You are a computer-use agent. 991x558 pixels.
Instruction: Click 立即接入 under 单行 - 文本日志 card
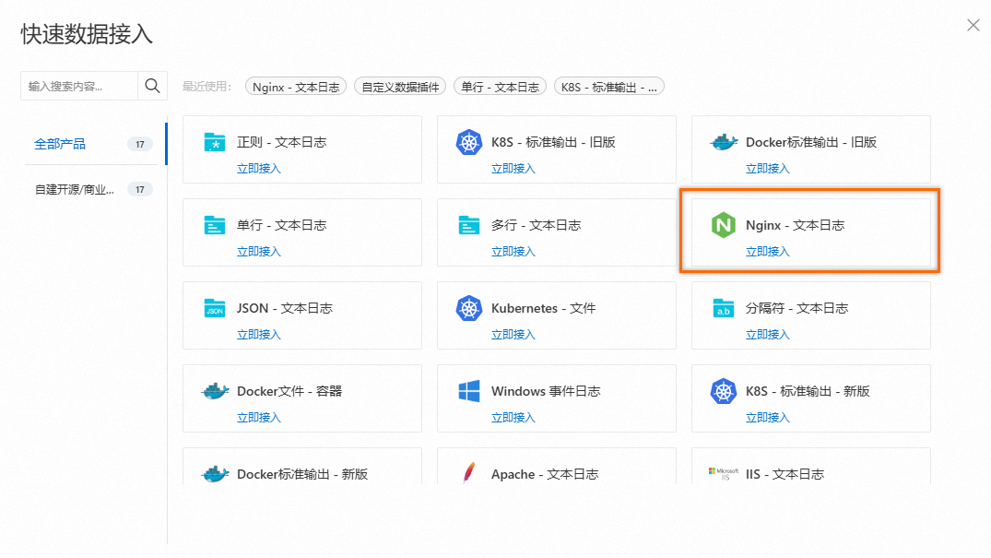(259, 251)
